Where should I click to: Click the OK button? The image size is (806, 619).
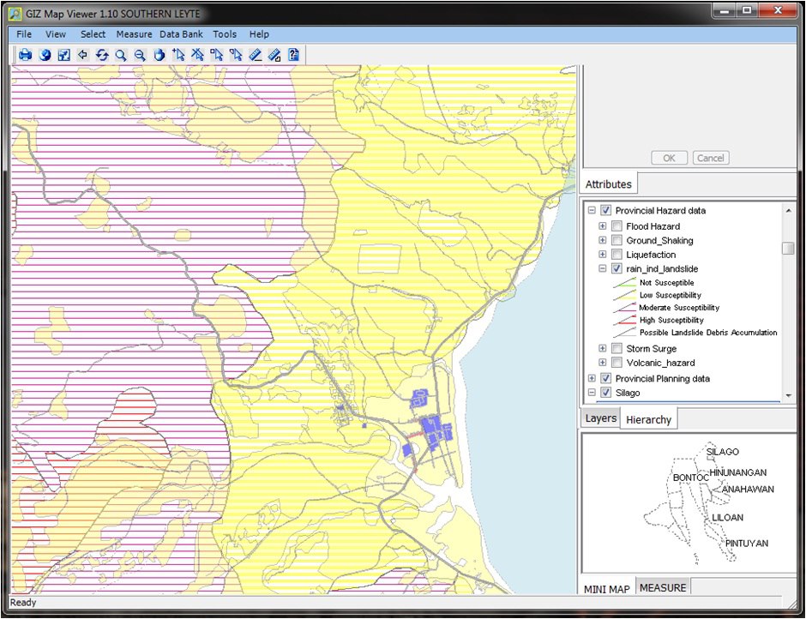670,158
